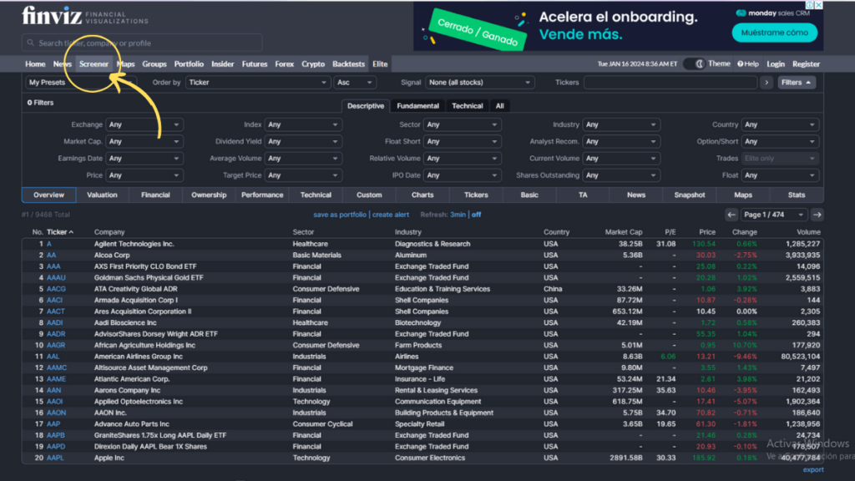Screen dimensions: 855x481
Task: Open the Dividend Yield filter dropdown
Action: point(302,142)
